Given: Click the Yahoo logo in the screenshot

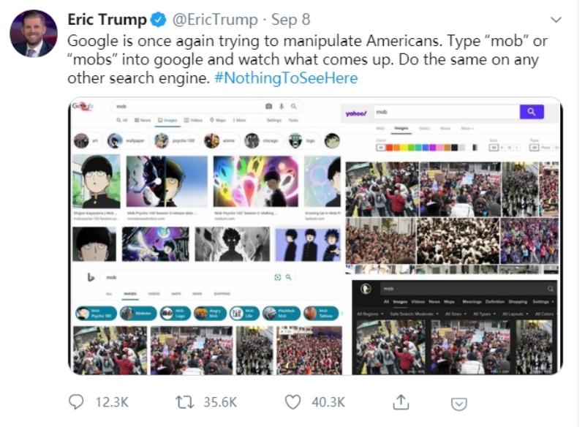Looking at the screenshot, I should (357, 113).
